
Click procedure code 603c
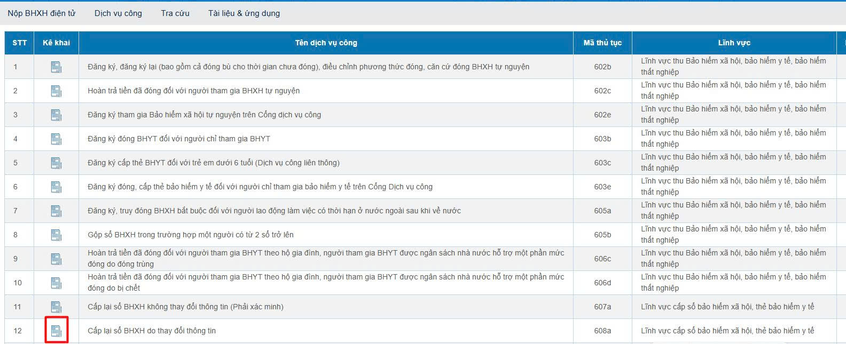click(x=602, y=163)
